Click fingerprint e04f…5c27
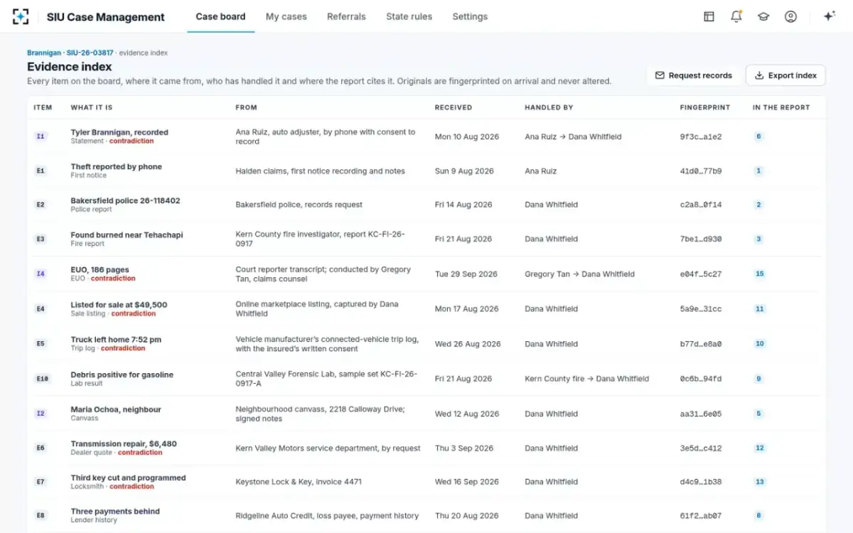This screenshot has width=853, height=533. [700, 274]
